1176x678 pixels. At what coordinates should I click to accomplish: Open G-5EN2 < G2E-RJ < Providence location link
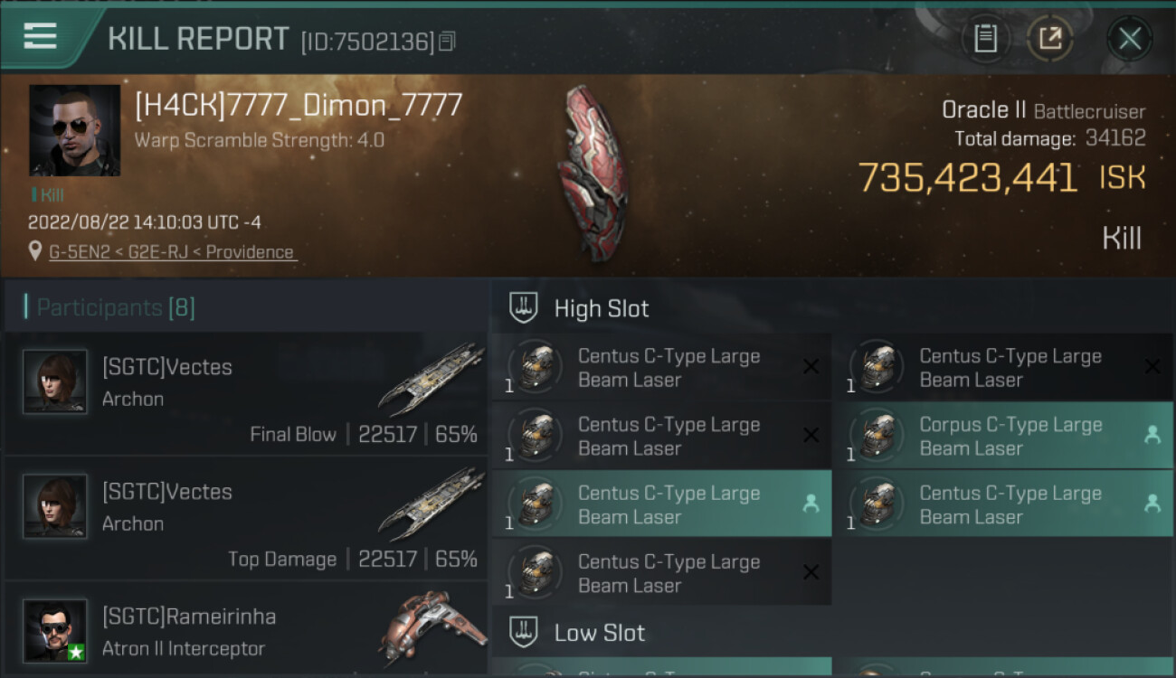click(172, 252)
